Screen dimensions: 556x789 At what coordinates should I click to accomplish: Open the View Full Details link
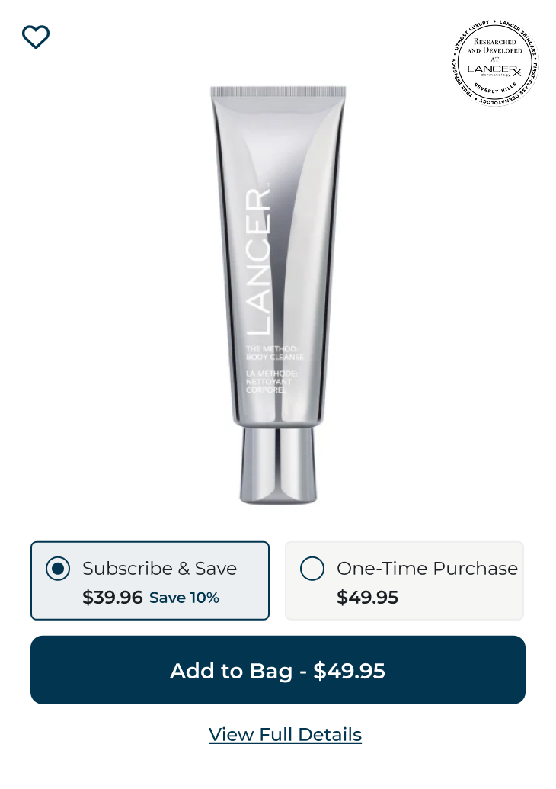tap(285, 735)
